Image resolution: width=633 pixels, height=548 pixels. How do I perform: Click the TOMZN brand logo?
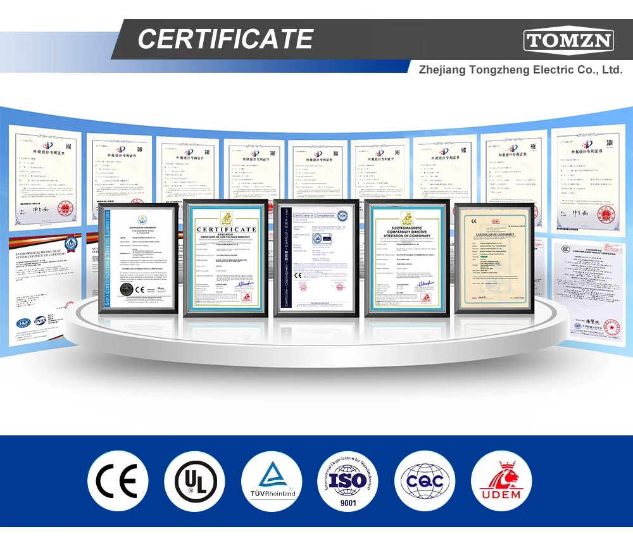click(x=568, y=40)
